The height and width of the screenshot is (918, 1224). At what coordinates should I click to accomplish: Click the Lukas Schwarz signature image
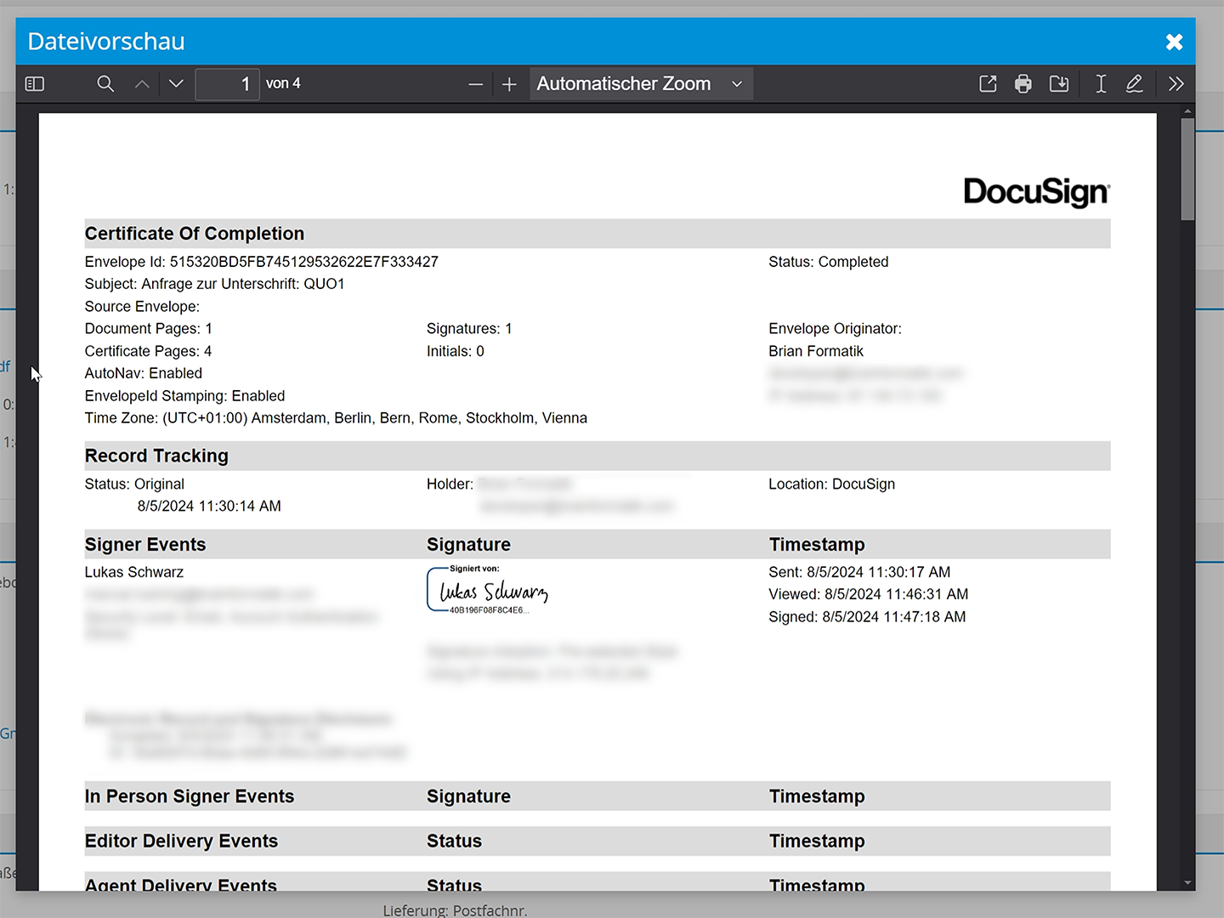(489, 590)
